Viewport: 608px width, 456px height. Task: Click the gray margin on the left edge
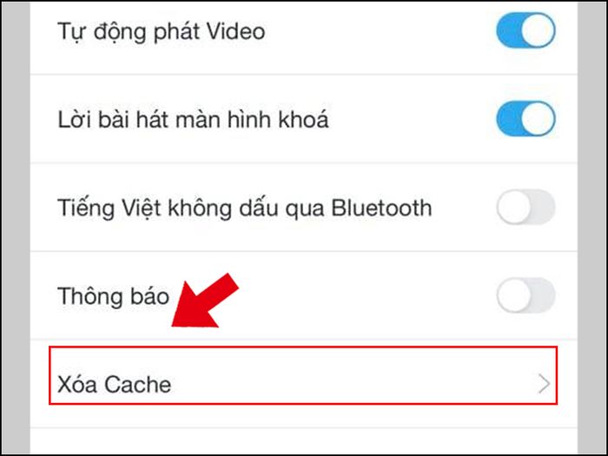point(16,228)
